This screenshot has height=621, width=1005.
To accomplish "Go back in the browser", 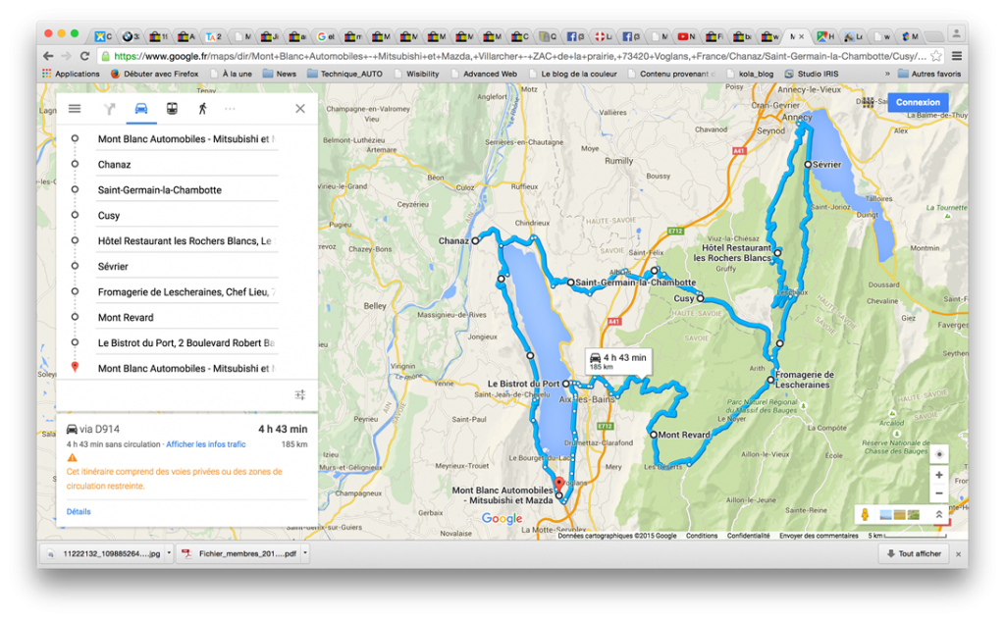I will (x=49, y=56).
